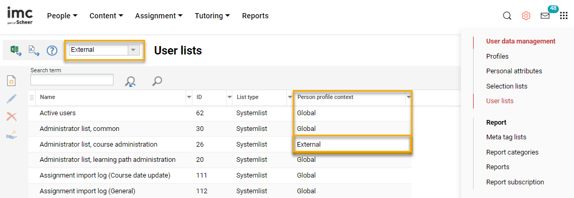Screen dimensions: 574x198
Task: Run search with magnifier icon beside Search term
Action: pos(157,81)
